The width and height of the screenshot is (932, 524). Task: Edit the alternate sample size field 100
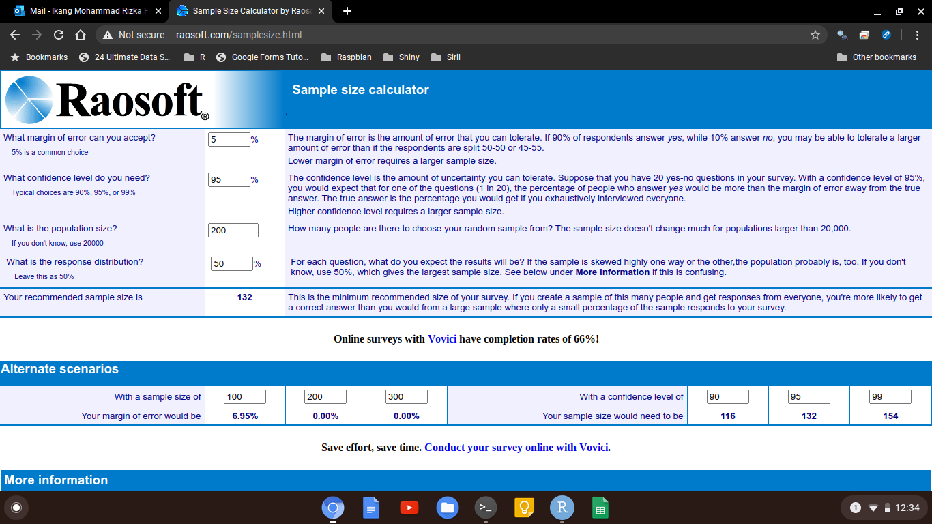click(x=245, y=396)
